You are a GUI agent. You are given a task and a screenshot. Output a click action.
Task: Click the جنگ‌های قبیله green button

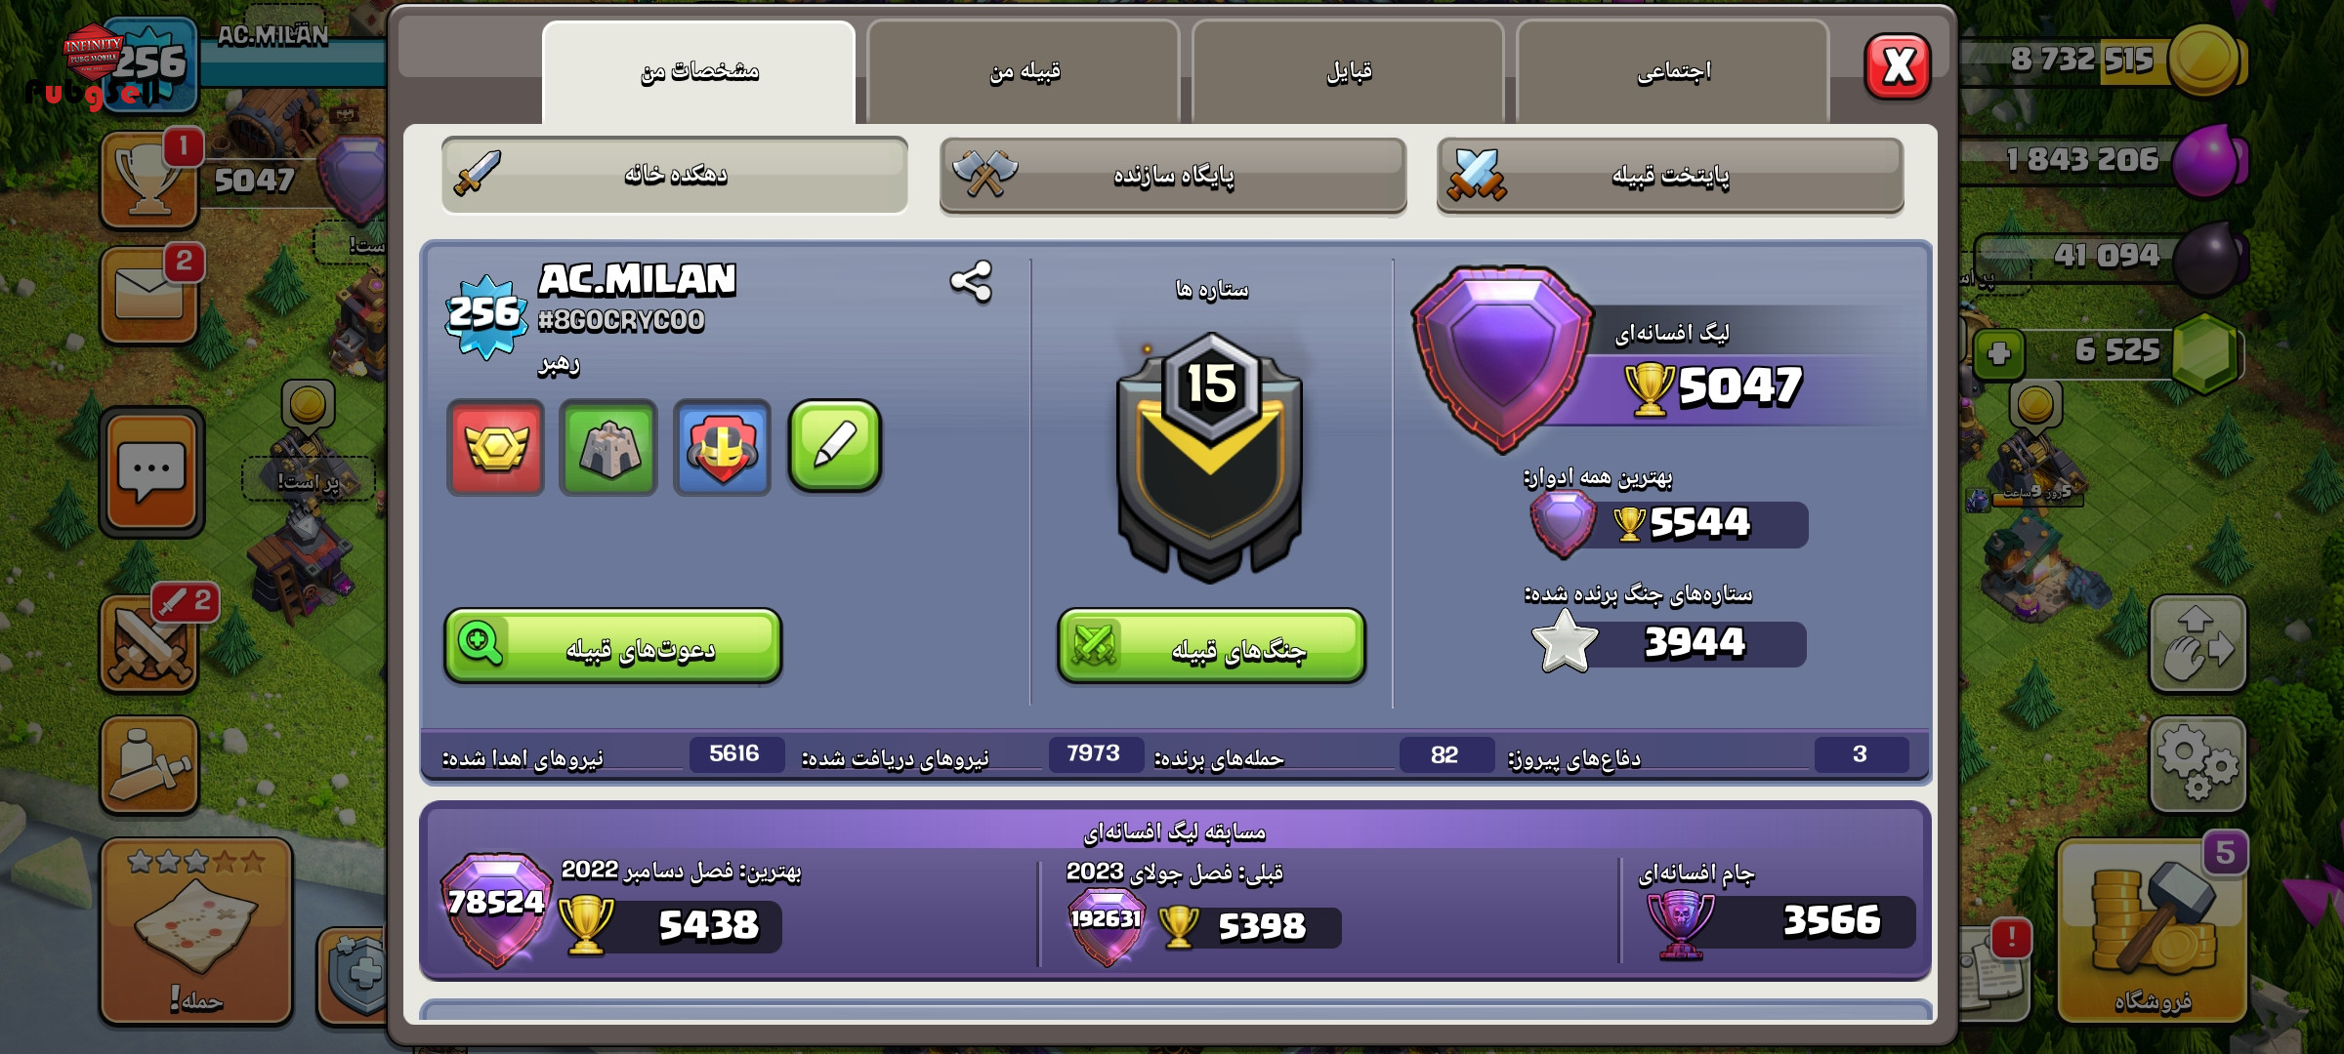click(1211, 646)
